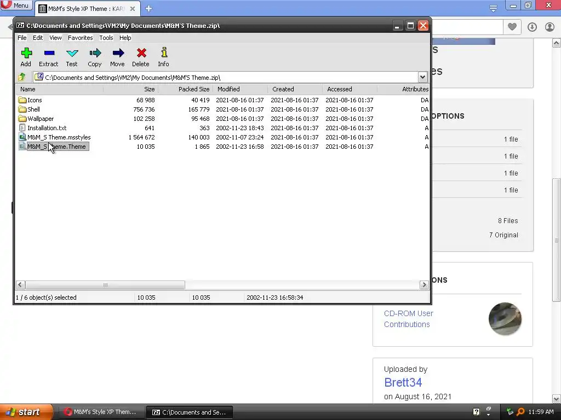Open the Help menu
The image size is (561, 420).
pos(125,38)
